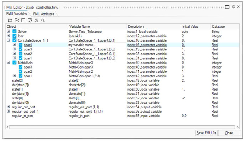Click the binoculars find icon
Screen dimensions: 244x141
tap(36, 20)
